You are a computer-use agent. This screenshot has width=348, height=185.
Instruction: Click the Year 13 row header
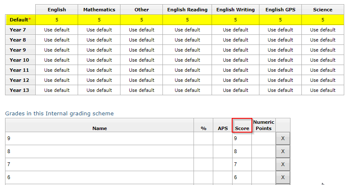click(20, 90)
